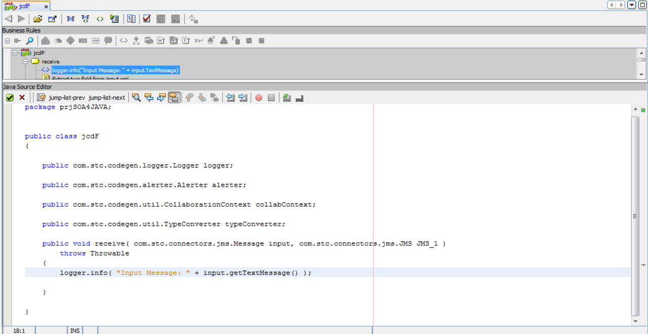Click the gray square stop macro recording icon
The image size is (648, 334).
271,98
